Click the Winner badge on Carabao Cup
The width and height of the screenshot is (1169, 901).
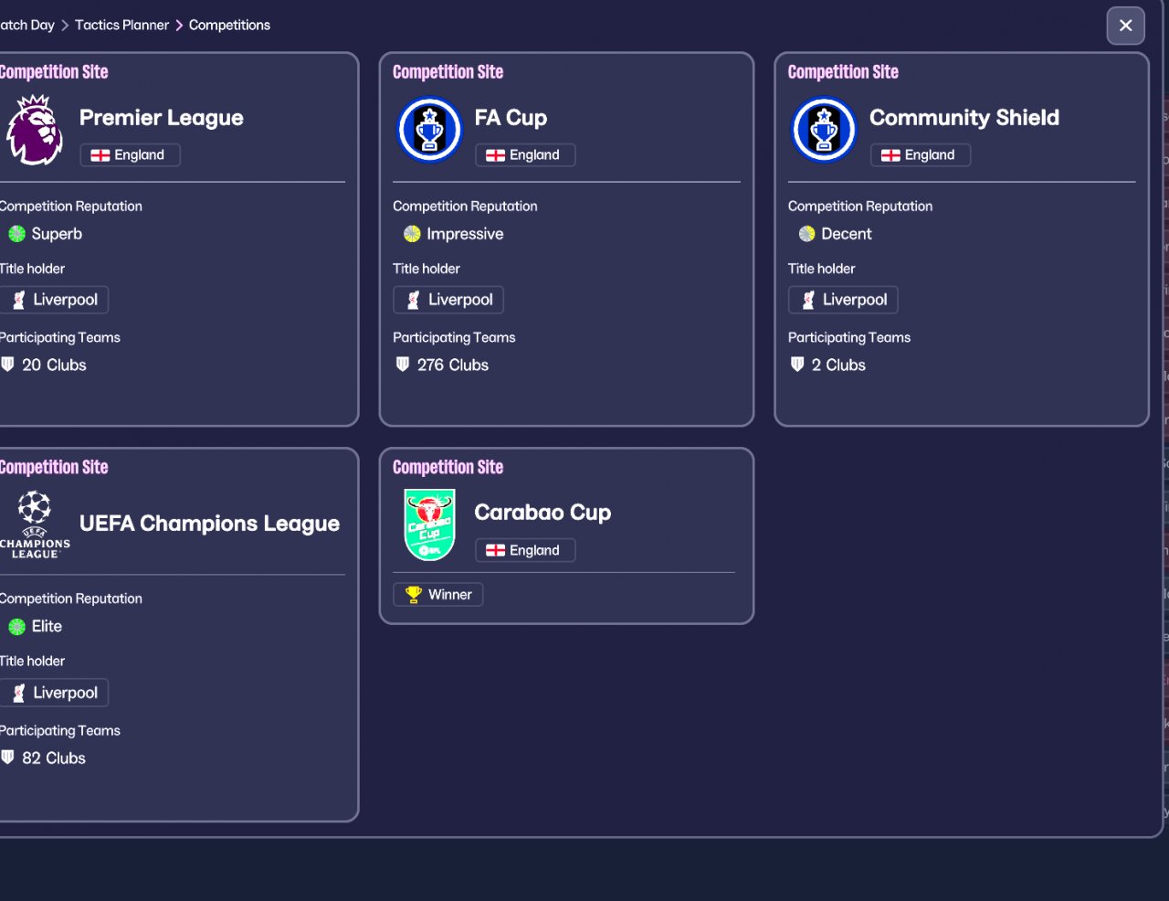coord(438,595)
